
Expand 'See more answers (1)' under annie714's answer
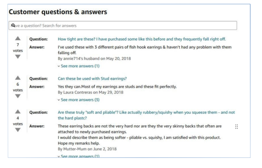79,66
